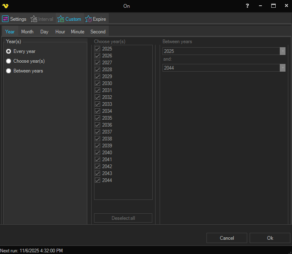Click the Settings tab icon
The height and width of the screenshot is (254, 292).
point(6,19)
